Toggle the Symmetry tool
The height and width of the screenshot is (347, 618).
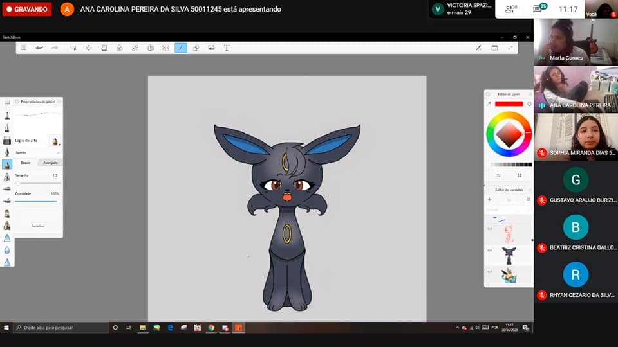(165, 48)
